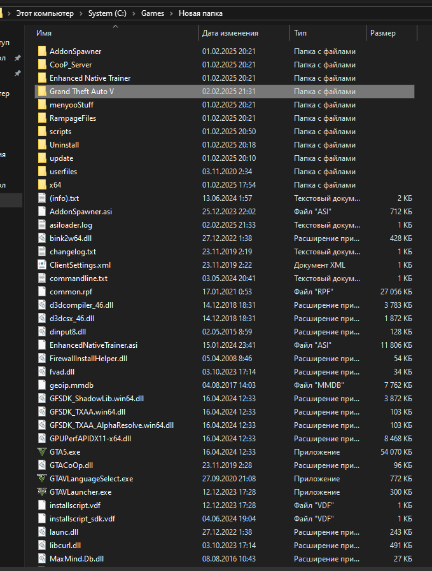The image size is (432, 571).
Task: Click the GTAVLanguageSelect.exe icon
Action: coord(42,479)
